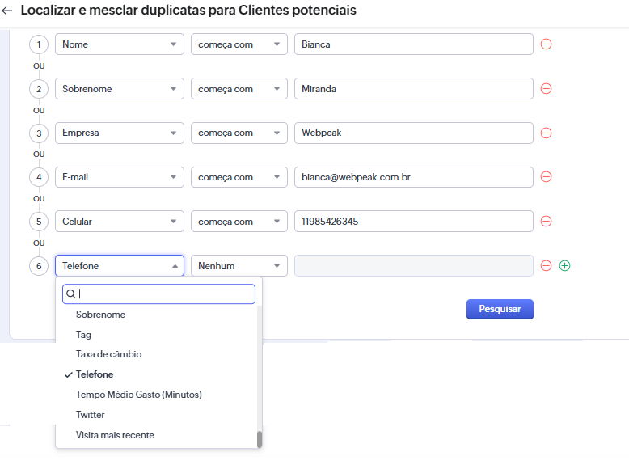Choose Visita mais recente option
629x465 pixels.
pos(115,435)
